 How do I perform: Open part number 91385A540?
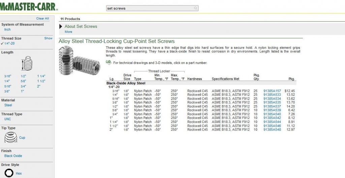pos(272,114)
